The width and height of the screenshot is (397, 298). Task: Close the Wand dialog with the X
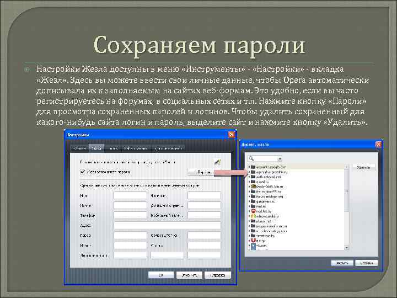[x=378, y=144]
